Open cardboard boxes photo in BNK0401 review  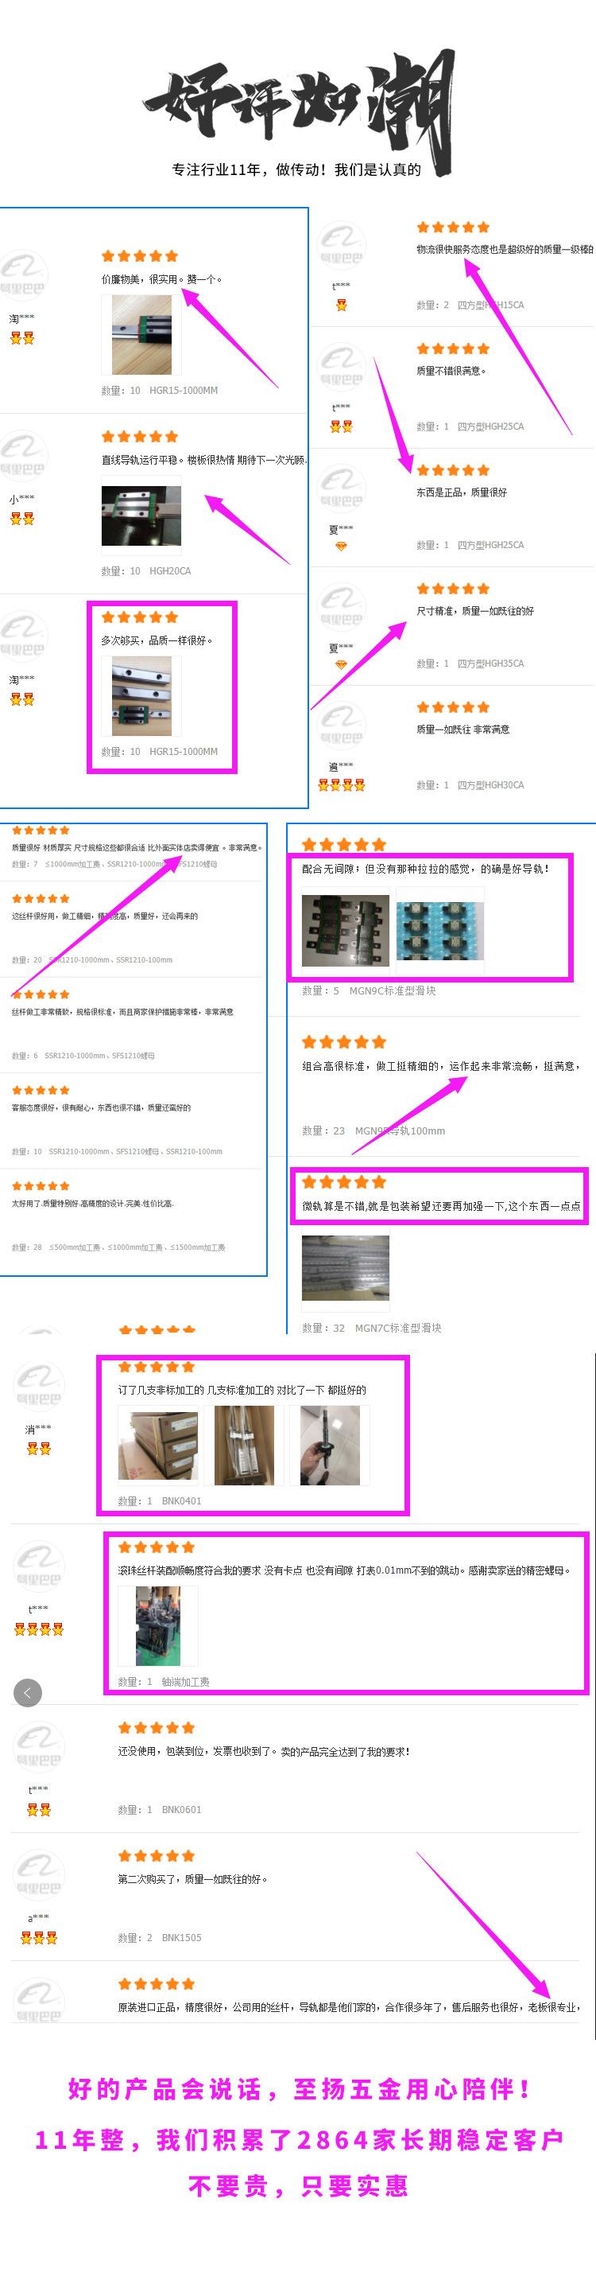tap(157, 1445)
